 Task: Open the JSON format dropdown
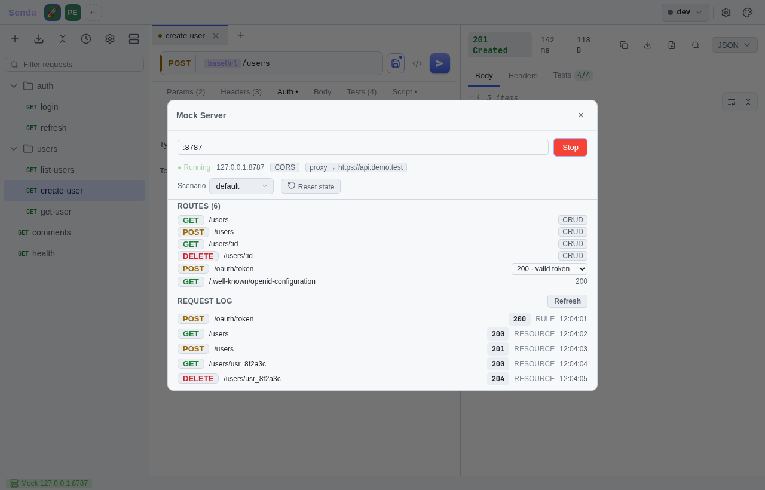735,45
